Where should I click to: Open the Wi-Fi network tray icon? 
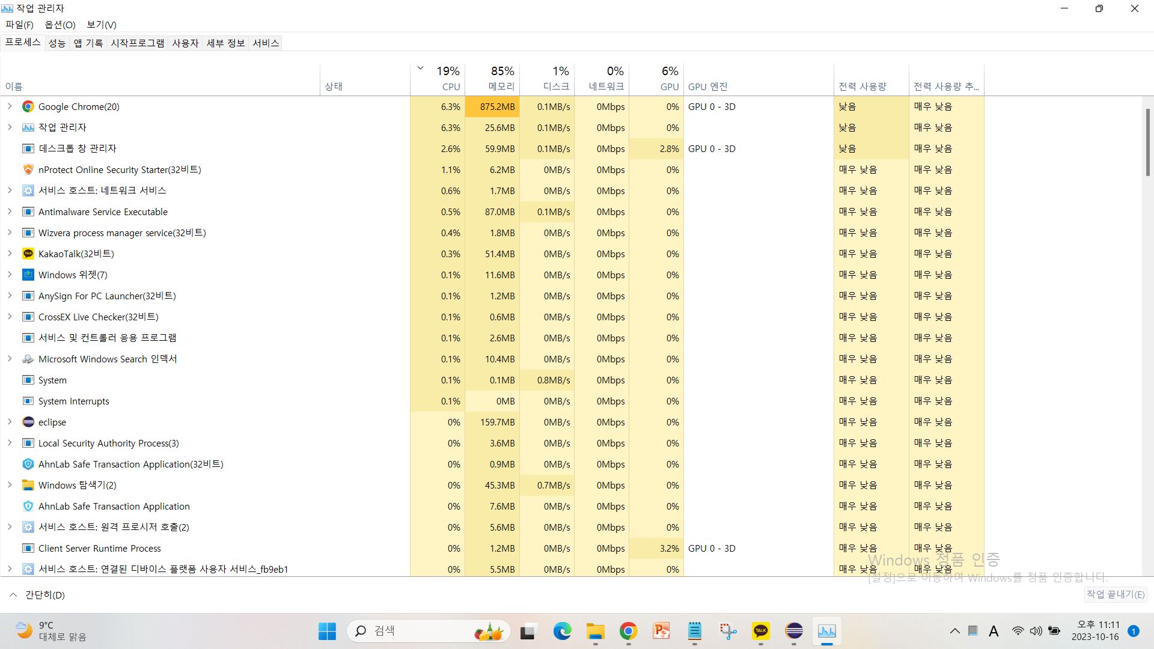click(x=1018, y=631)
